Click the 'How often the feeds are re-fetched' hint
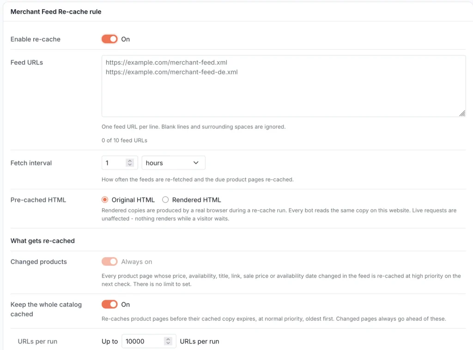The height and width of the screenshot is (350, 473). [198, 179]
